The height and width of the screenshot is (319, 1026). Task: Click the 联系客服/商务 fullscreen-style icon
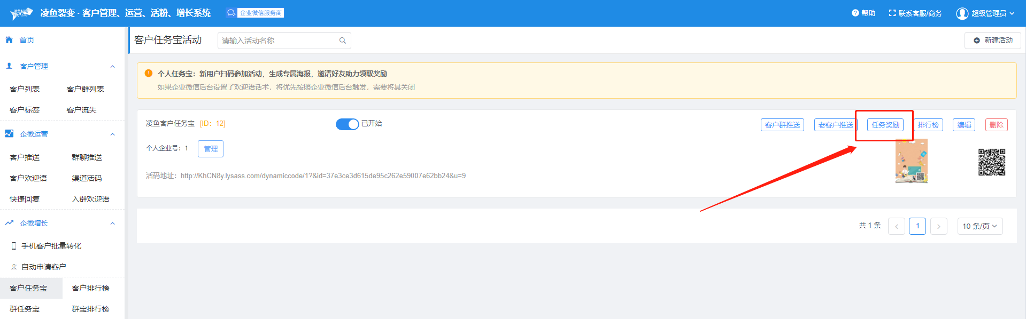(x=892, y=13)
